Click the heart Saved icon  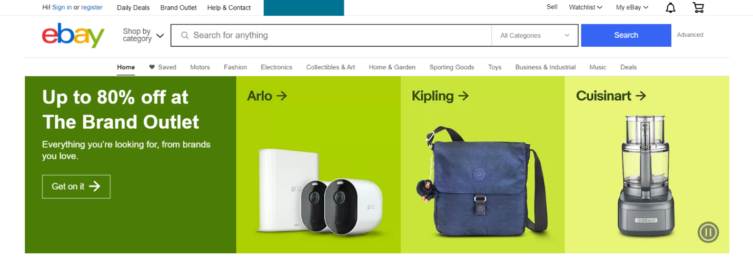[x=152, y=67]
